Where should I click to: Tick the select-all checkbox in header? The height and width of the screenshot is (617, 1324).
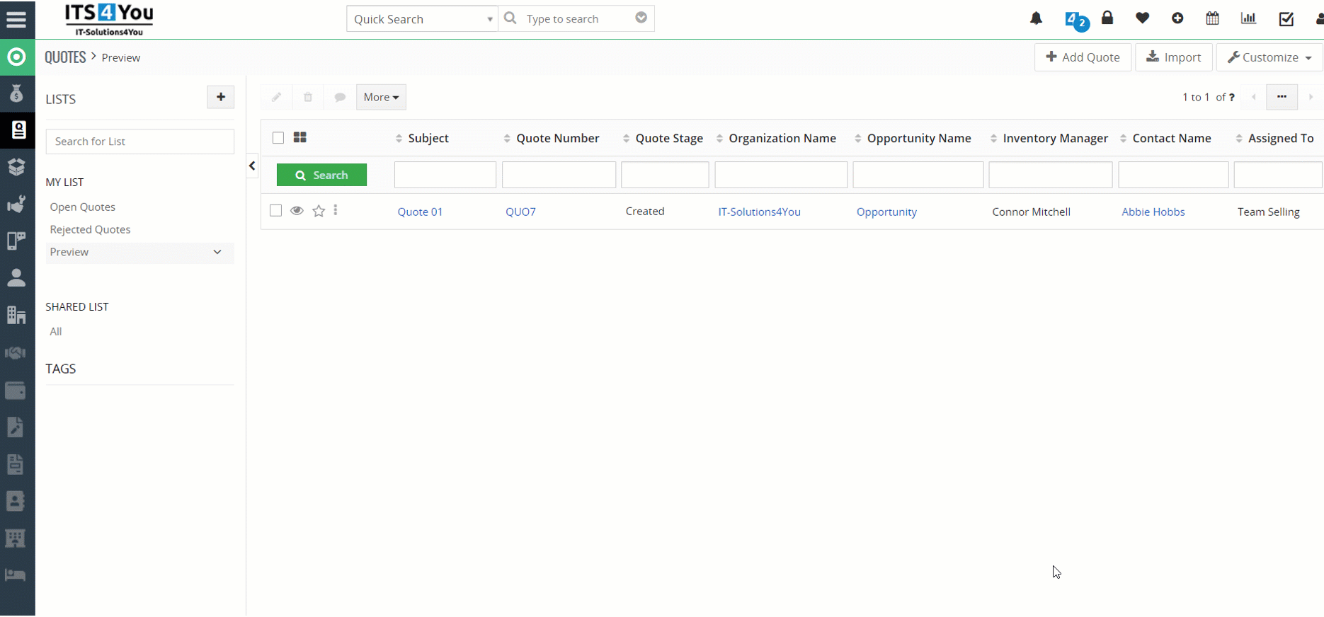(278, 138)
